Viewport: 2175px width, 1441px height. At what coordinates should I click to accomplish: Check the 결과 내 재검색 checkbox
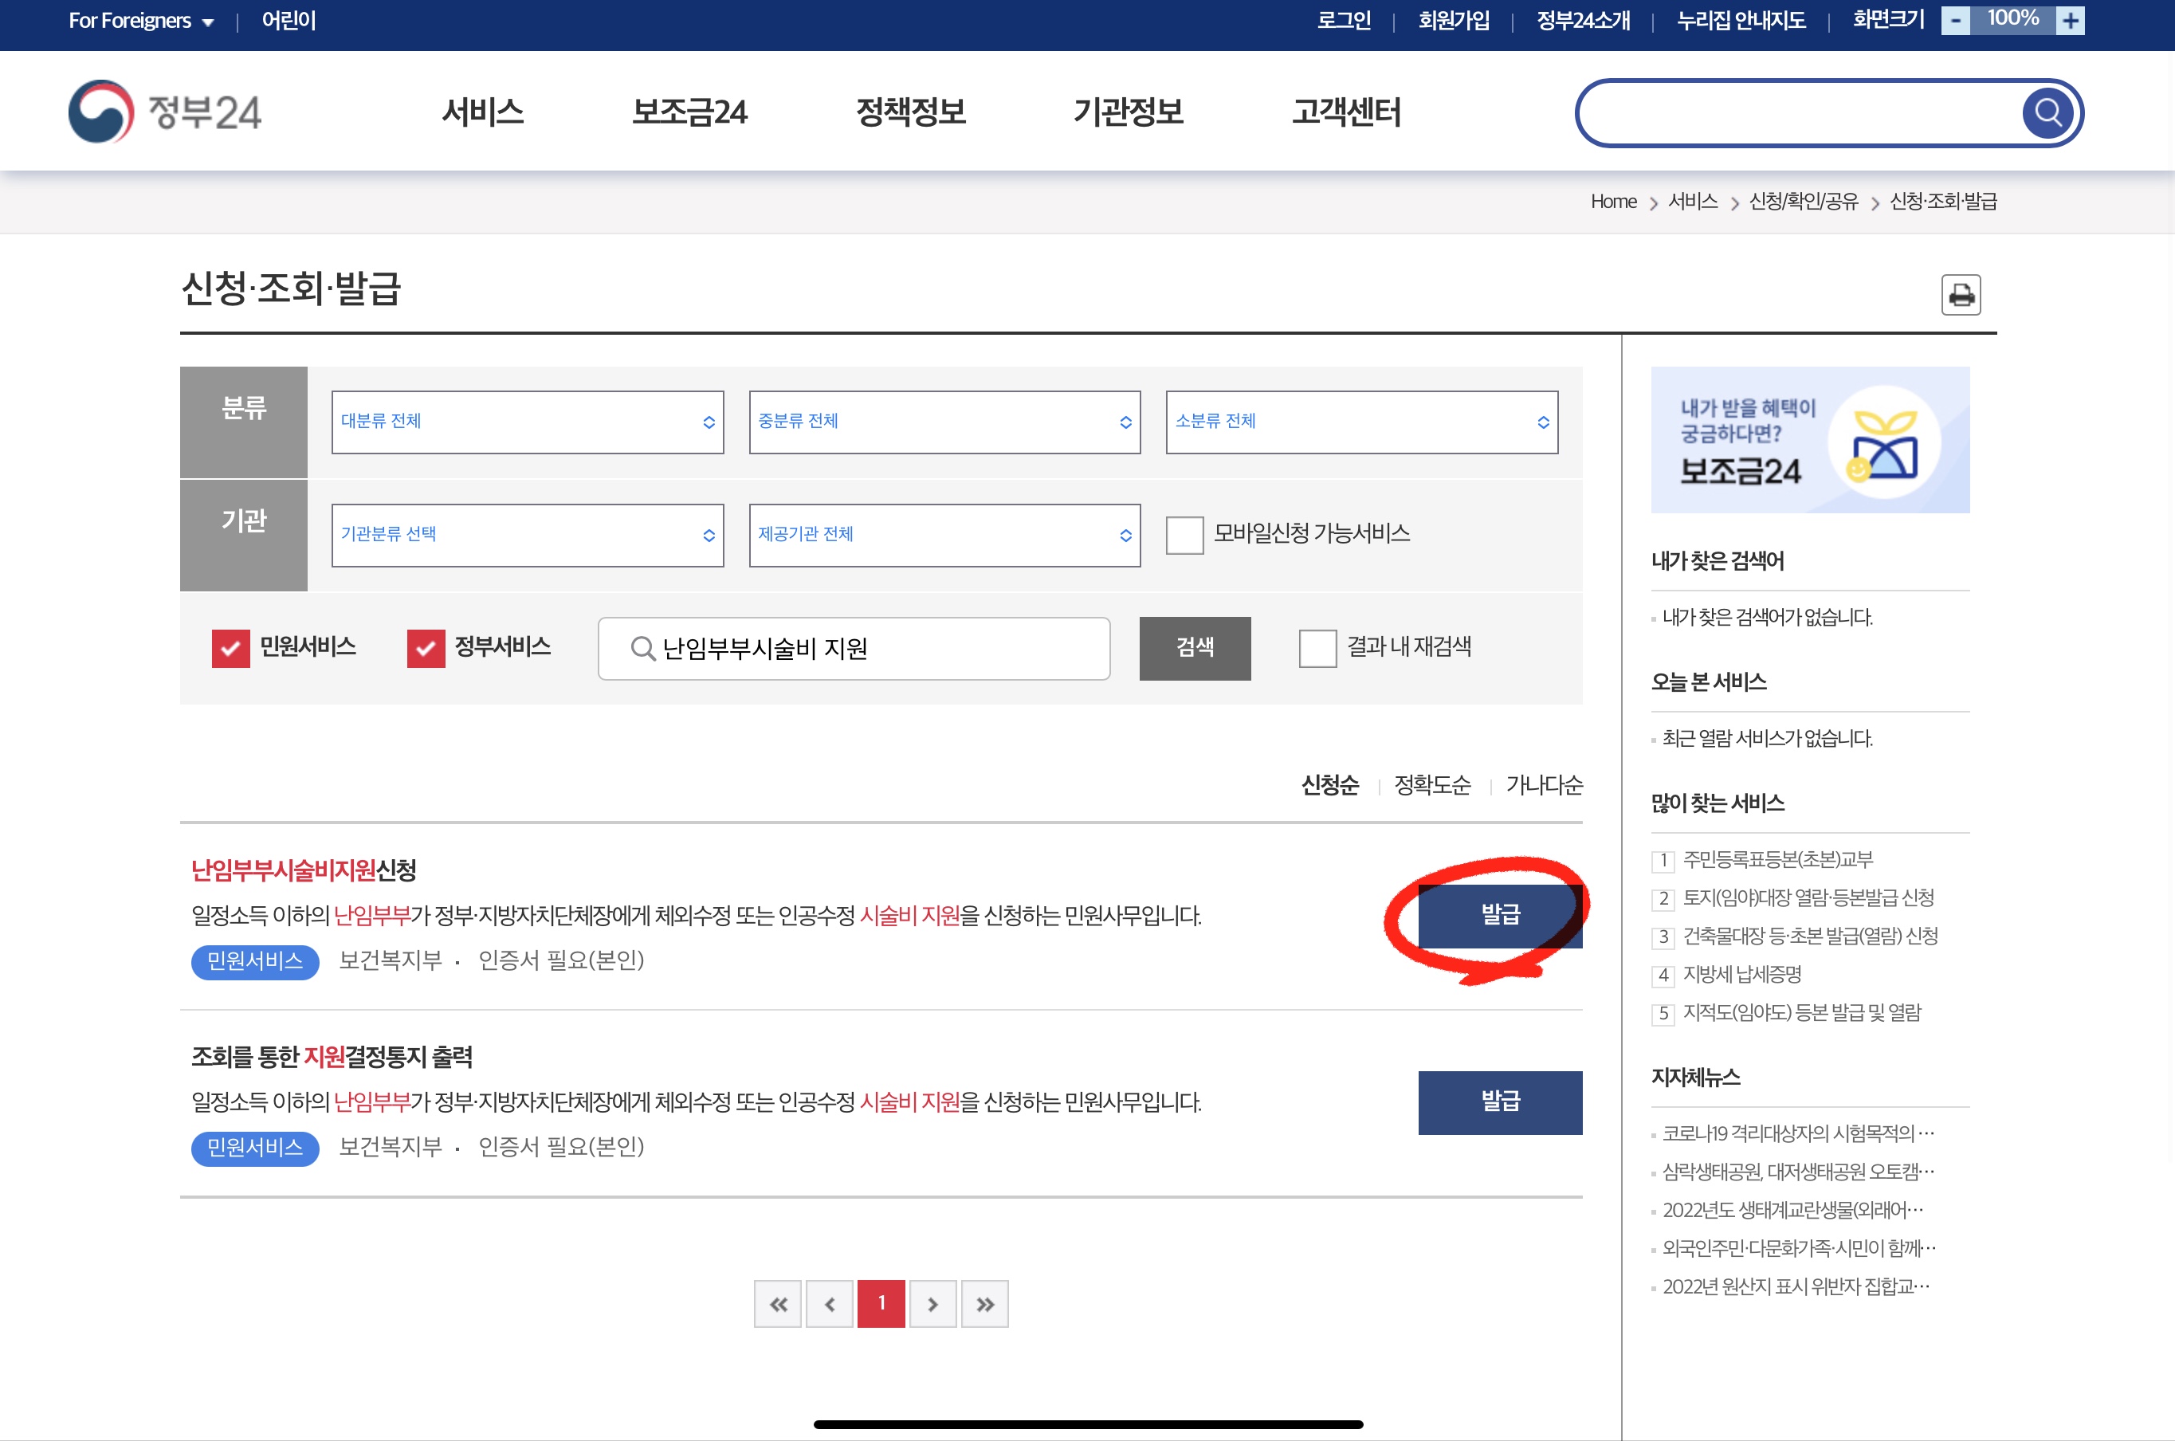coord(1317,648)
